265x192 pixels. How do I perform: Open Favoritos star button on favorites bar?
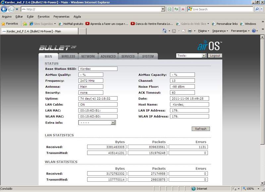coord(10,24)
